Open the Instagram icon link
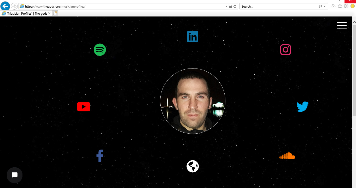Viewport: 356px width, 188px height. point(285,50)
